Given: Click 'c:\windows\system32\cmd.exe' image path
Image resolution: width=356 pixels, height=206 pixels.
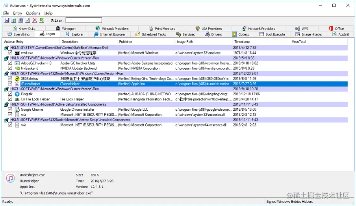Looking at the screenshot, I should tap(198, 53).
